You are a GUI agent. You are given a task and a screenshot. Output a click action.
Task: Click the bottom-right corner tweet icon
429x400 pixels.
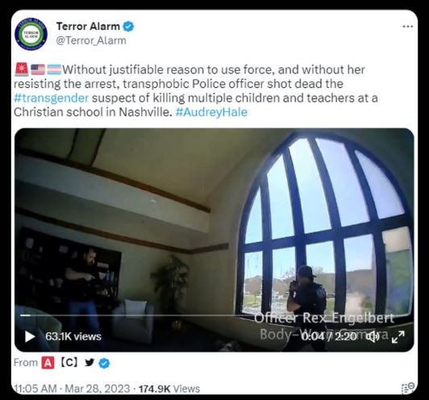[x=409, y=388]
